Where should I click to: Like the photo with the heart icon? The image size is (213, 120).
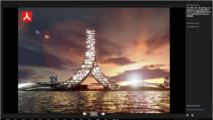pos(187,116)
